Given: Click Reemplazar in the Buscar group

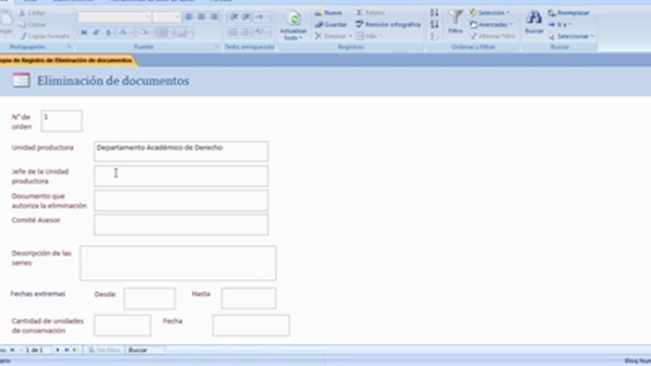Looking at the screenshot, I should (x=570, y=14).
